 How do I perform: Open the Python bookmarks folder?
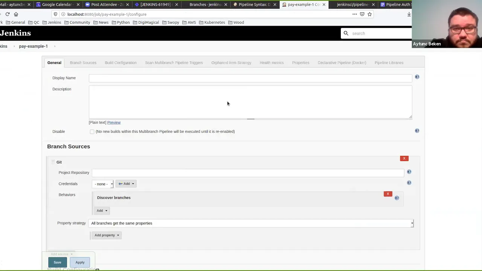click(x=120, y=22)
